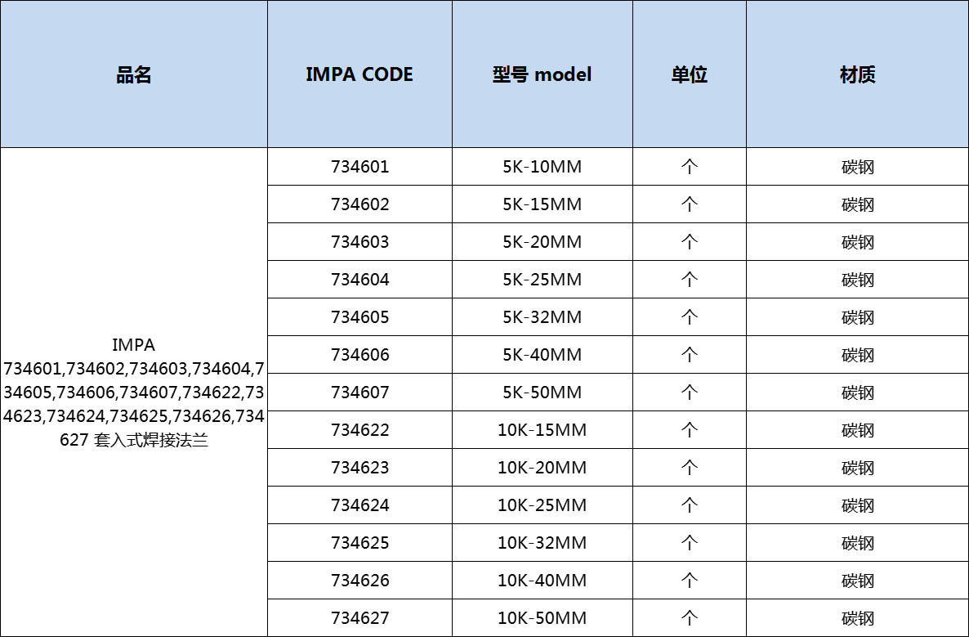Select the 材质 column header
This screenshot has height=637, width=969.
(x=856, y=74)
